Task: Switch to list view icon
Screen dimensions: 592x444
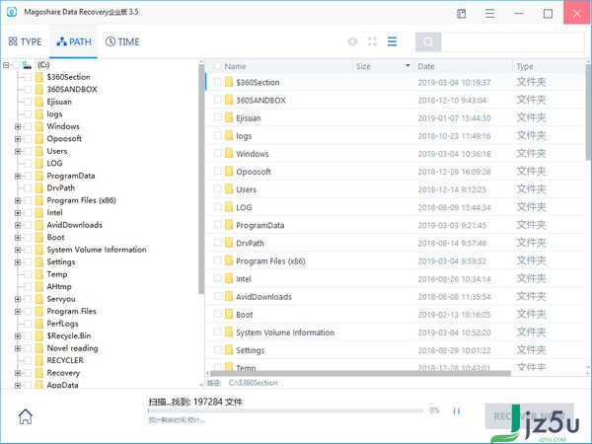Action: click(x=392, y=41)
